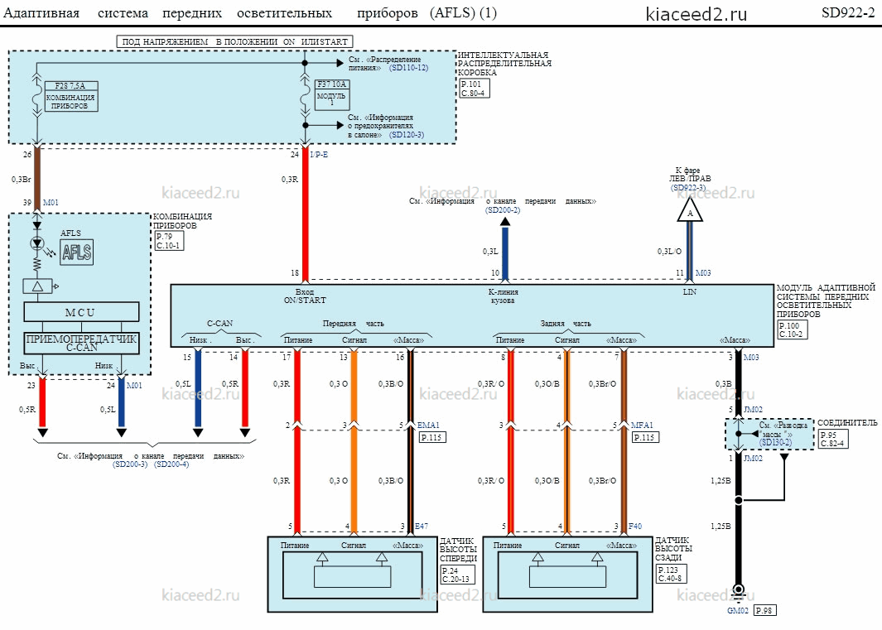Click the P.115 box under EMA1
The width and height of the screenshot is (882, 630).
tap(431, 437)
